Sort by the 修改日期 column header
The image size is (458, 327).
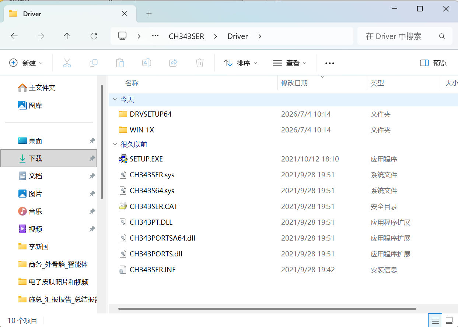pyautogui.click(x=294, y=83)
